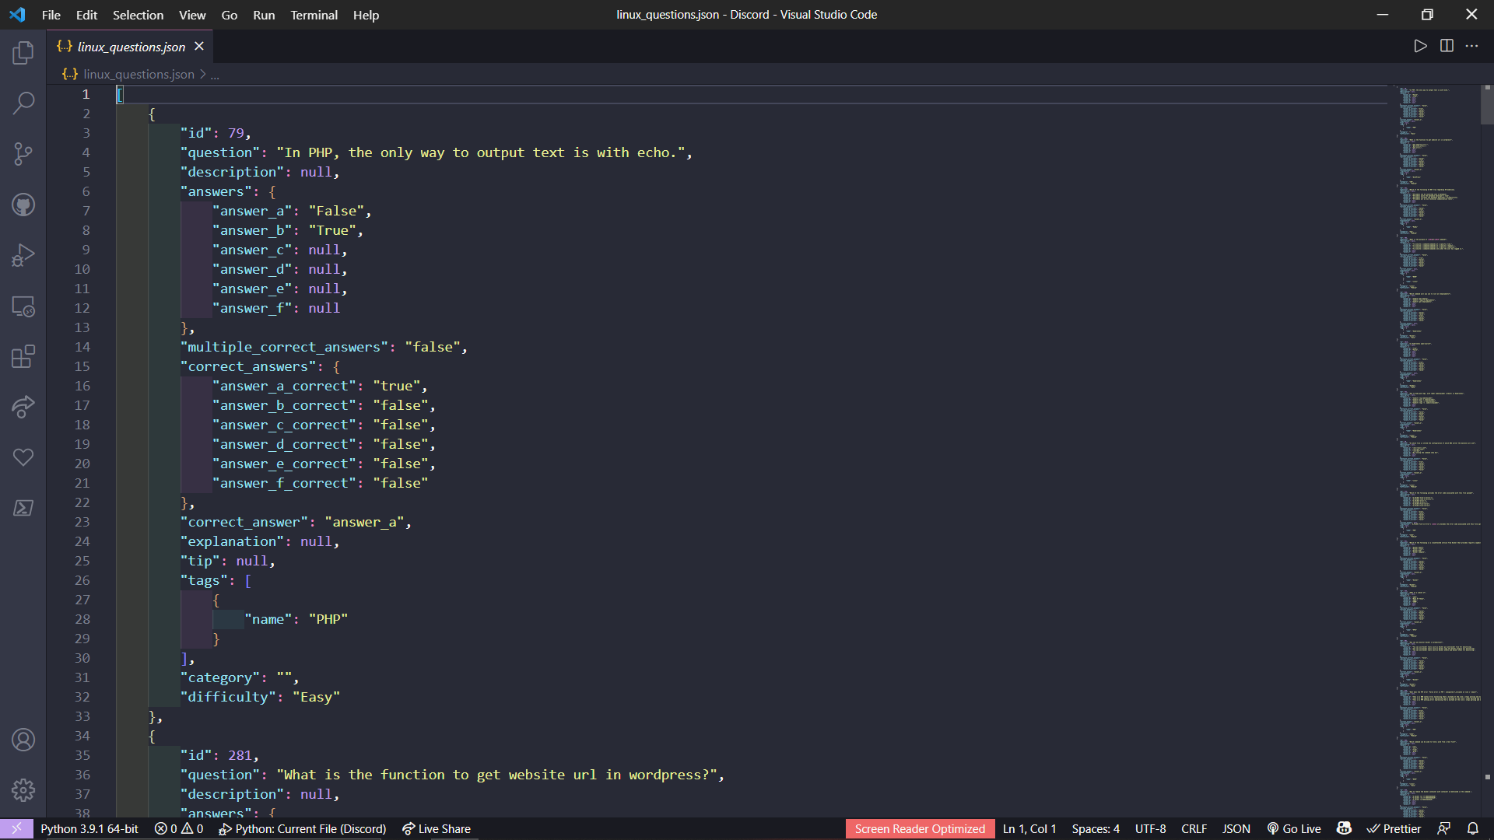Toggle the Prettier formatter status
Image resolution: width=1494 pixels, height=840 pixels.
(1394, 828)
